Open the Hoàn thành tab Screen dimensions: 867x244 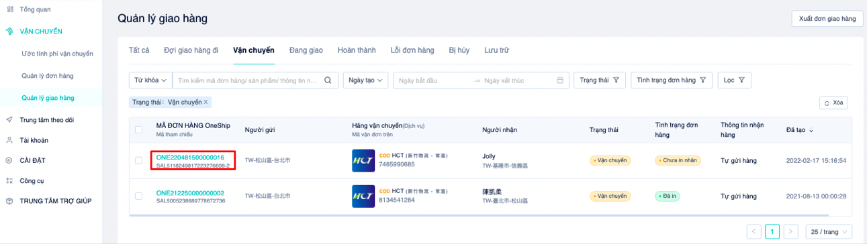tap(357, 50)
